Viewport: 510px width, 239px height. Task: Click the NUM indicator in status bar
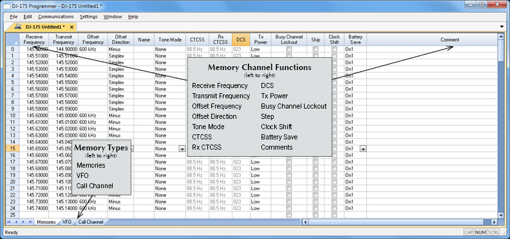(480, 232)
